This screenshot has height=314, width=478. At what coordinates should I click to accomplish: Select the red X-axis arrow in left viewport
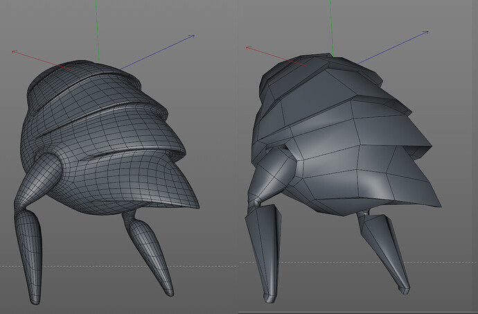(x=42, y=61)
